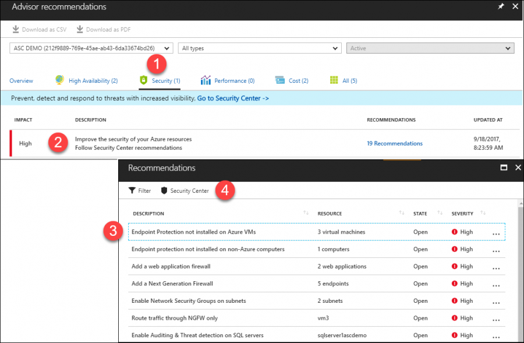Maximize the Recommendations blade
Screen dimensions: 524x343
tap(504, 168)
